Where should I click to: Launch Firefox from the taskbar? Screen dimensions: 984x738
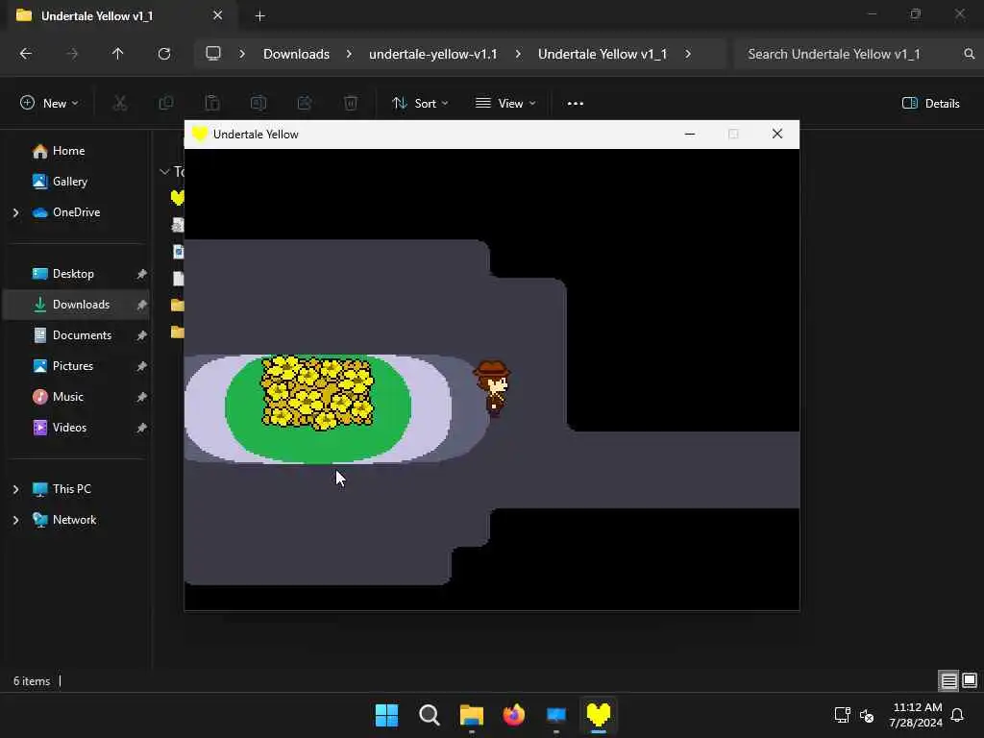coord(514,715)
